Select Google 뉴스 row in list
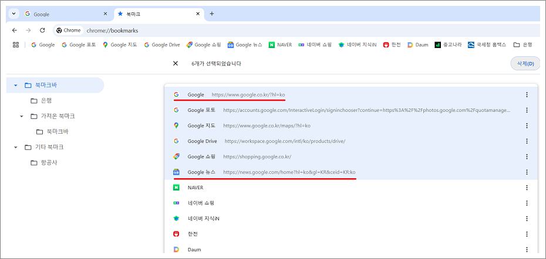The height and width of the screenshot is (259, 546). [x=351, y=172]
